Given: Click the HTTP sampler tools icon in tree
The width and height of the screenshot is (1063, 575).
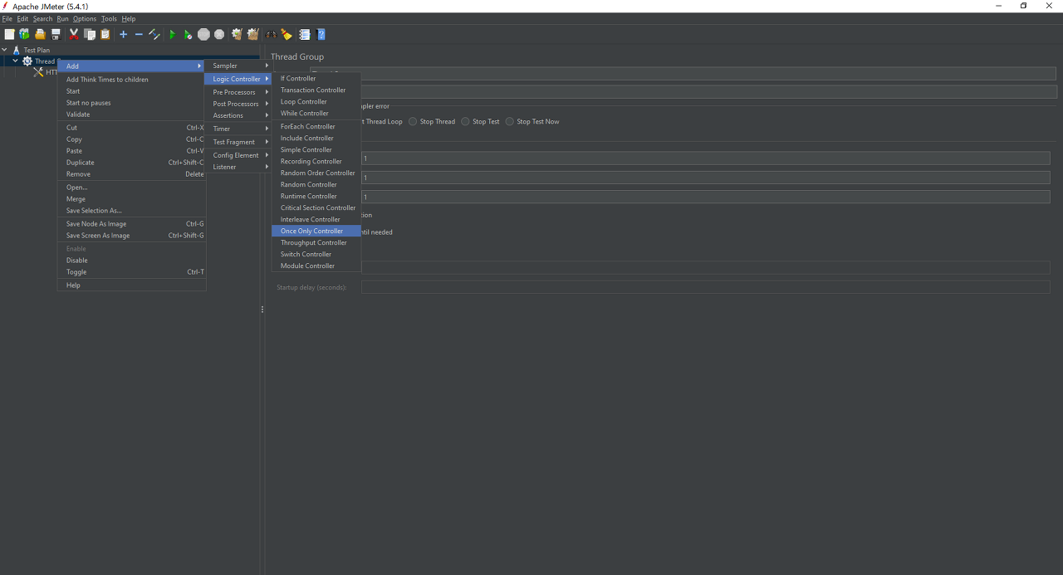Looking at the screenshot, I should 38,72.
